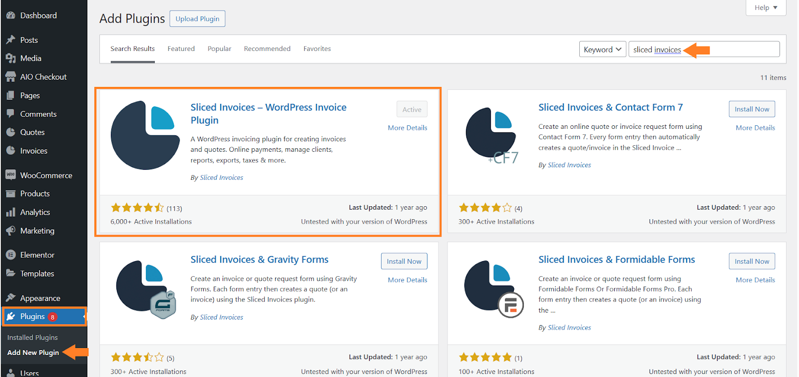This screenshot has width=799, height=377.
Task: Click the Products box icon
Action: 10,194
